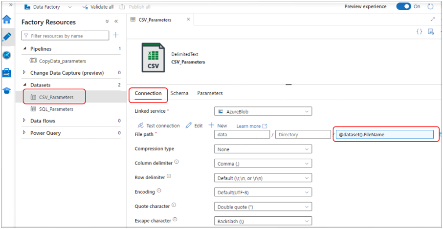Open the Learning center graduation cap icon
The width and height of the screenshot is (443, 229).
point(7,90)
